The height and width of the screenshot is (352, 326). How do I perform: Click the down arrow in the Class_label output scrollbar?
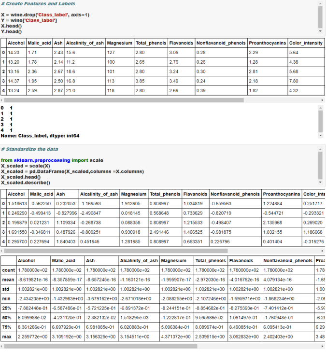tap(320, 136)
